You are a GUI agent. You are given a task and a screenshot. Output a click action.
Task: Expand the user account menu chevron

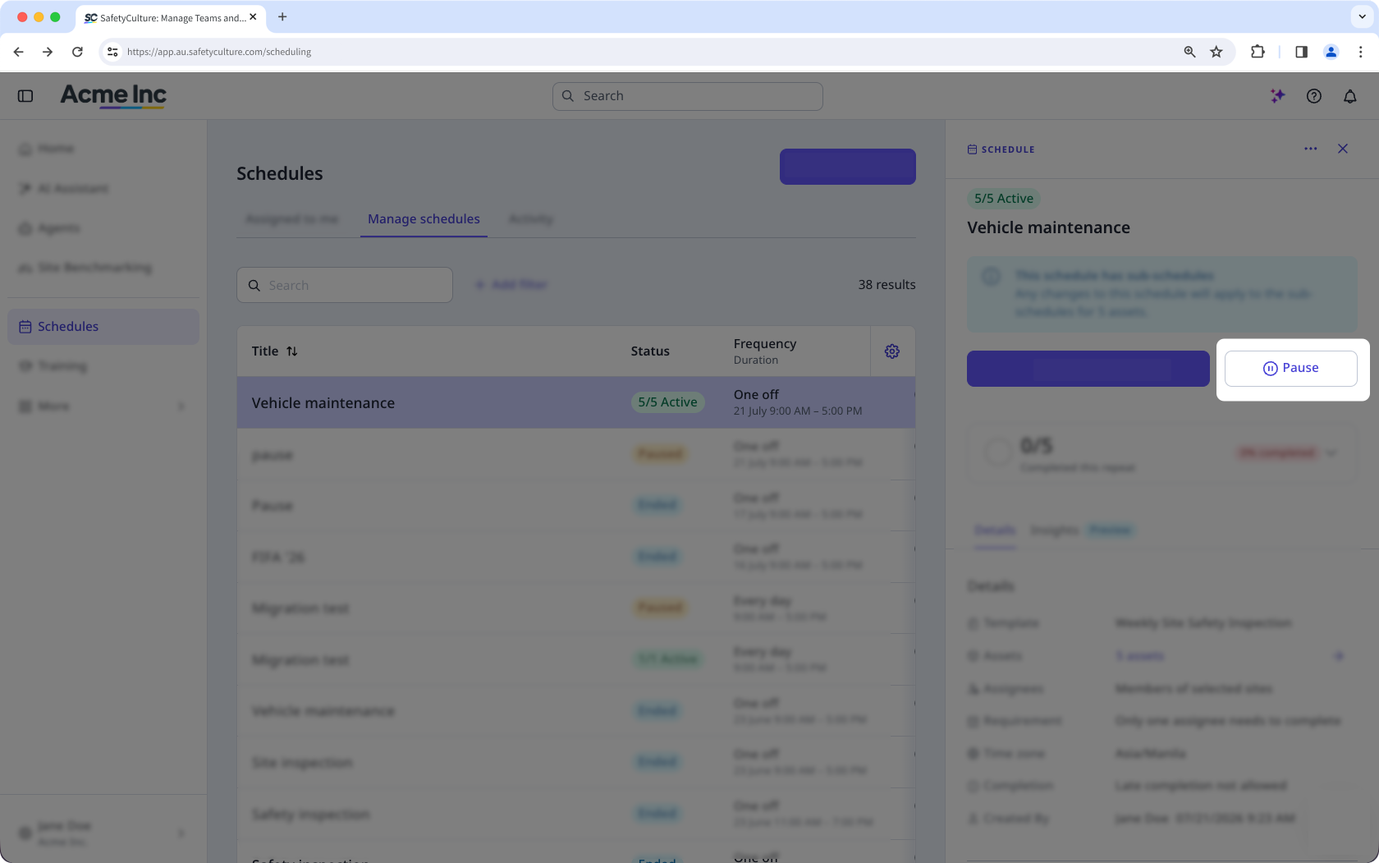coord(181,833)
